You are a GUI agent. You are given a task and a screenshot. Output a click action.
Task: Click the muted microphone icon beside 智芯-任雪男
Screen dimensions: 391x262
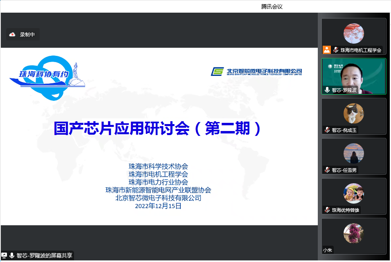327,170
